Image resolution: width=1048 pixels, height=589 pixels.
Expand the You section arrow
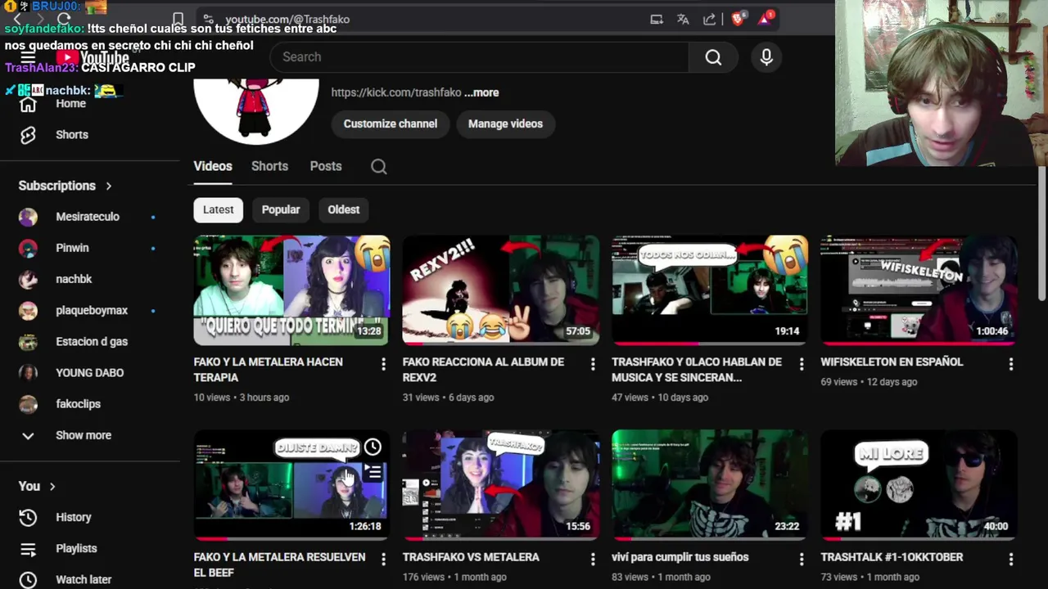[x=52, y=487]
